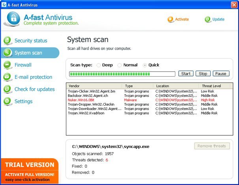The width and height of the screenshot is (239, 185).
Task: Click the Firewall sidebar icon
Action: 7,65
